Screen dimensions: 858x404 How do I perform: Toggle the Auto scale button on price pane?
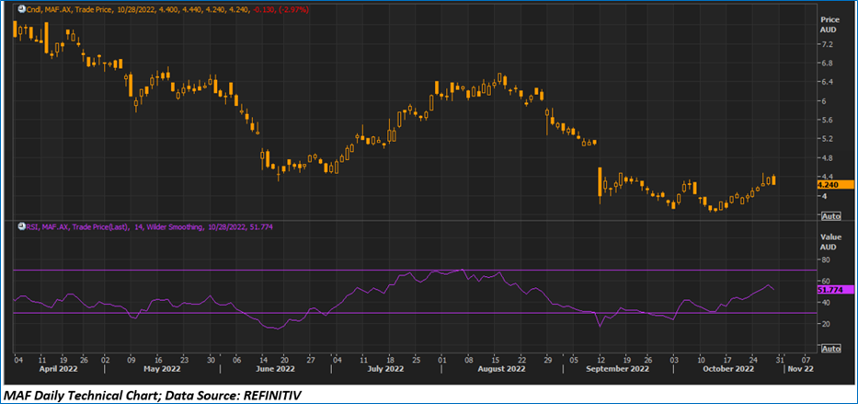830,216
